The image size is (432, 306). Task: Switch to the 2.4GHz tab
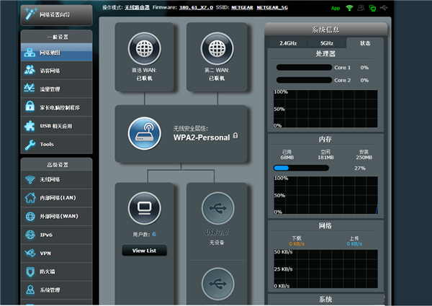[287, 43]
